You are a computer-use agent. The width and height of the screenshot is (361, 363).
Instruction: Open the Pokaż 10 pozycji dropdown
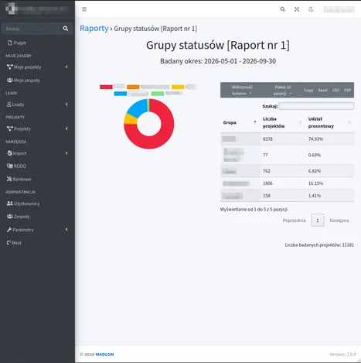click(x=283, y=90)
